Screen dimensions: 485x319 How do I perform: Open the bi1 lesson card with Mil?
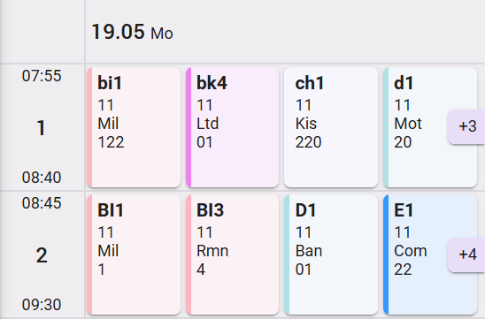pos(134,127)
